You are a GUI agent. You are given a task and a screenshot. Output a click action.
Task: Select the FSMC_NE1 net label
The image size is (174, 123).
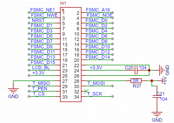tap(43, 10)
